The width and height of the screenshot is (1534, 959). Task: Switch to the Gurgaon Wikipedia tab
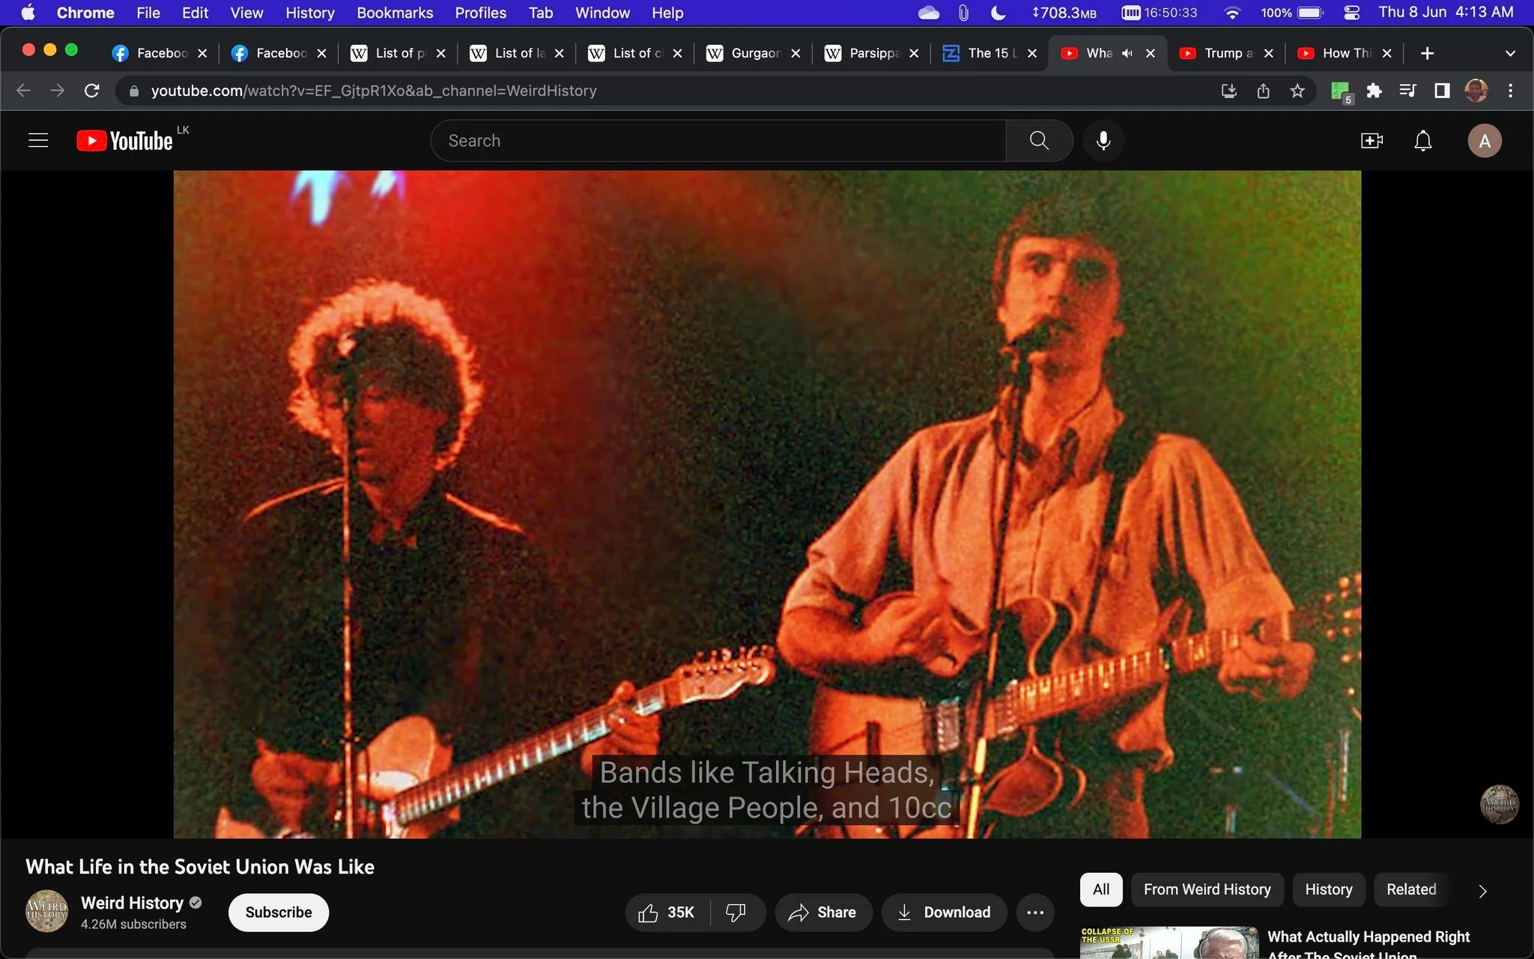click(753, 53)
